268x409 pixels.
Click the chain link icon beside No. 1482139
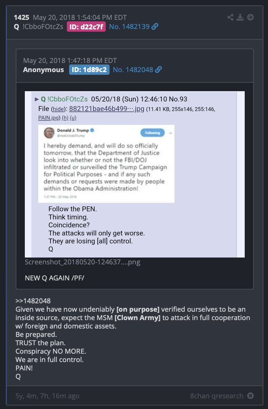[155, 27]
